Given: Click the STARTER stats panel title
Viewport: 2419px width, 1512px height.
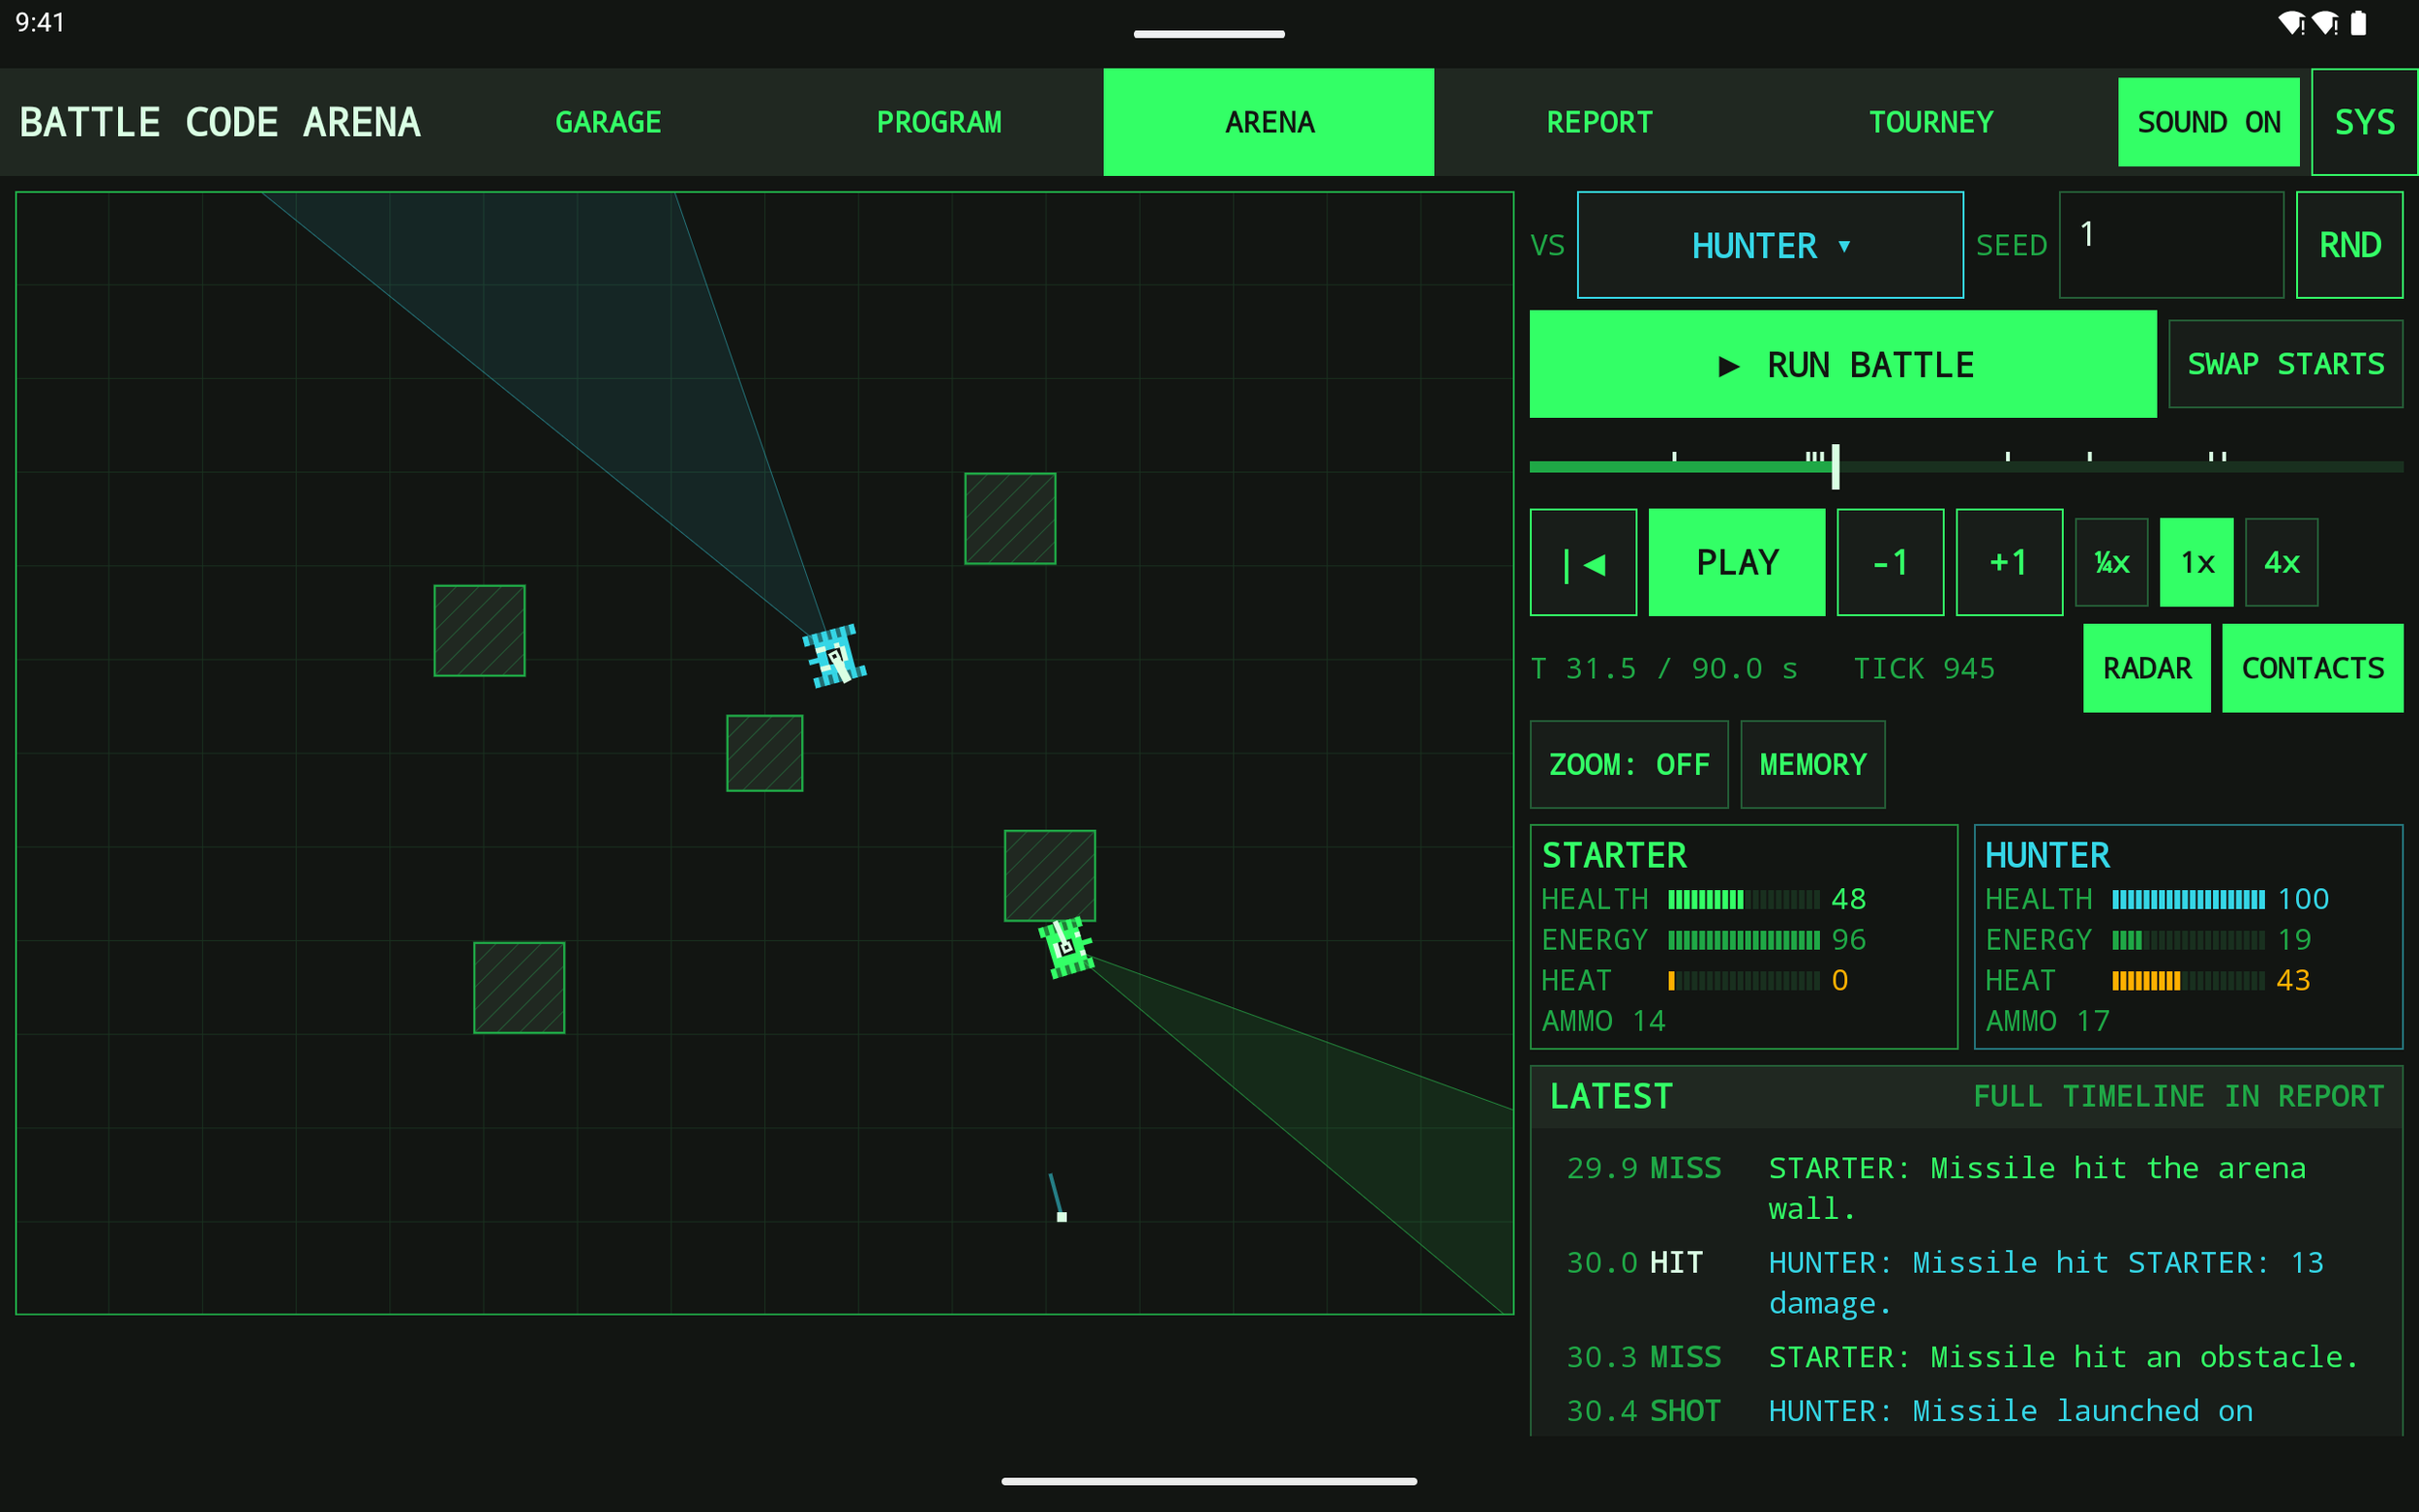Looking at the screenshot, I should coord(1613,855).
